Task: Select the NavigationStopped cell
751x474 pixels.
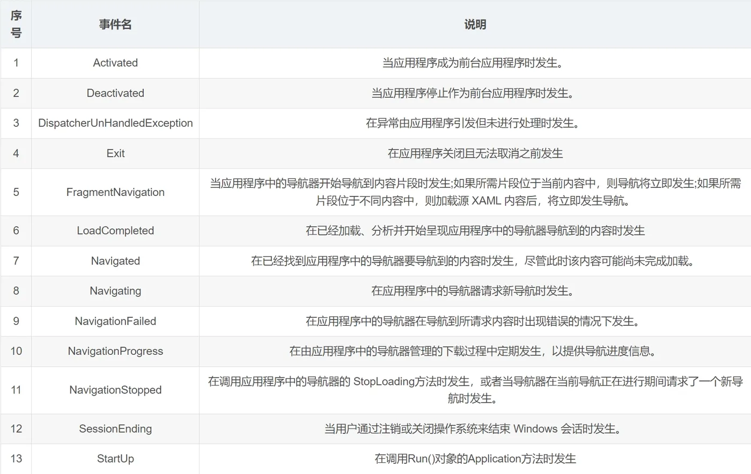Action: (x=115, y=390)
